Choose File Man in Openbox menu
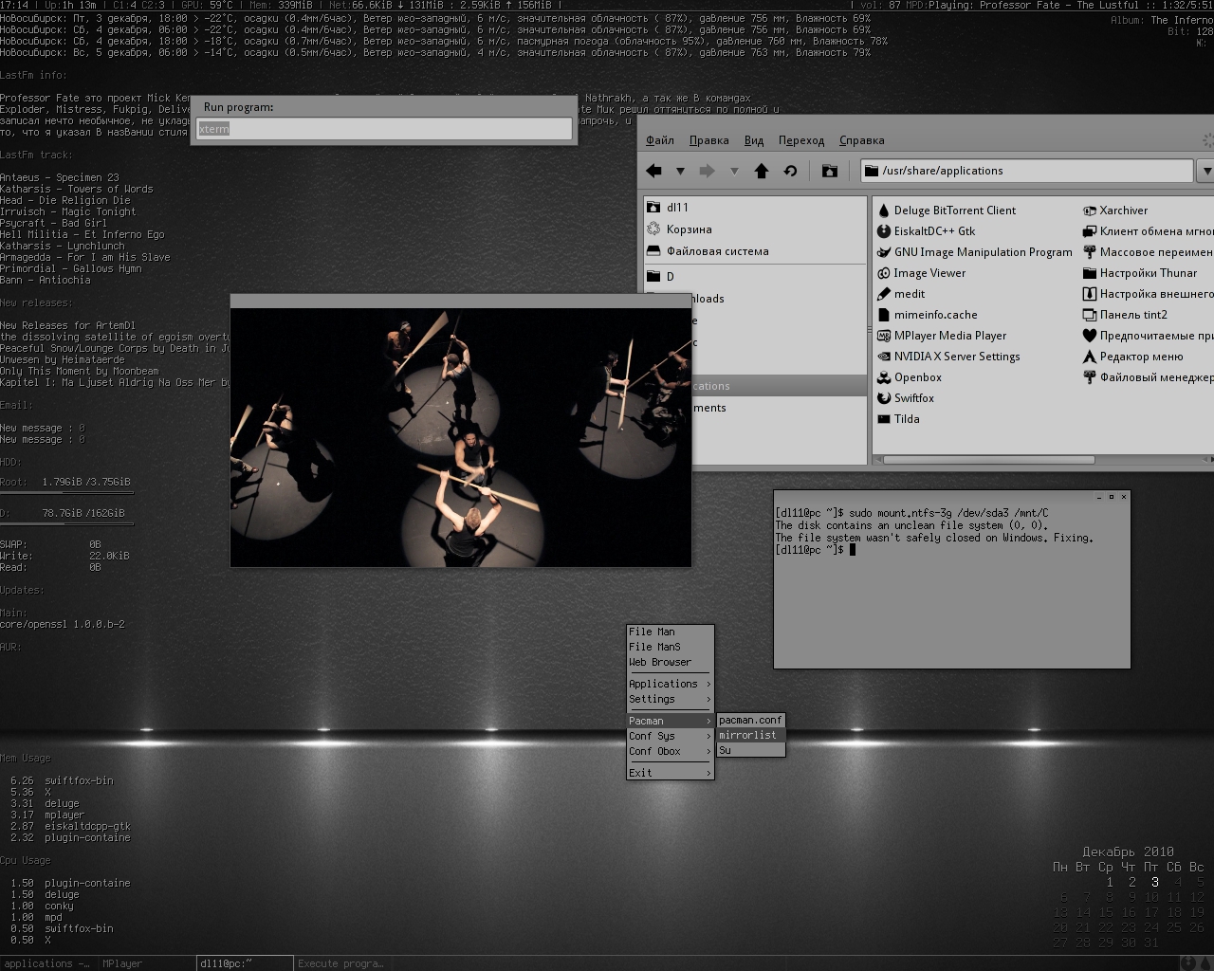 [670, 632]
